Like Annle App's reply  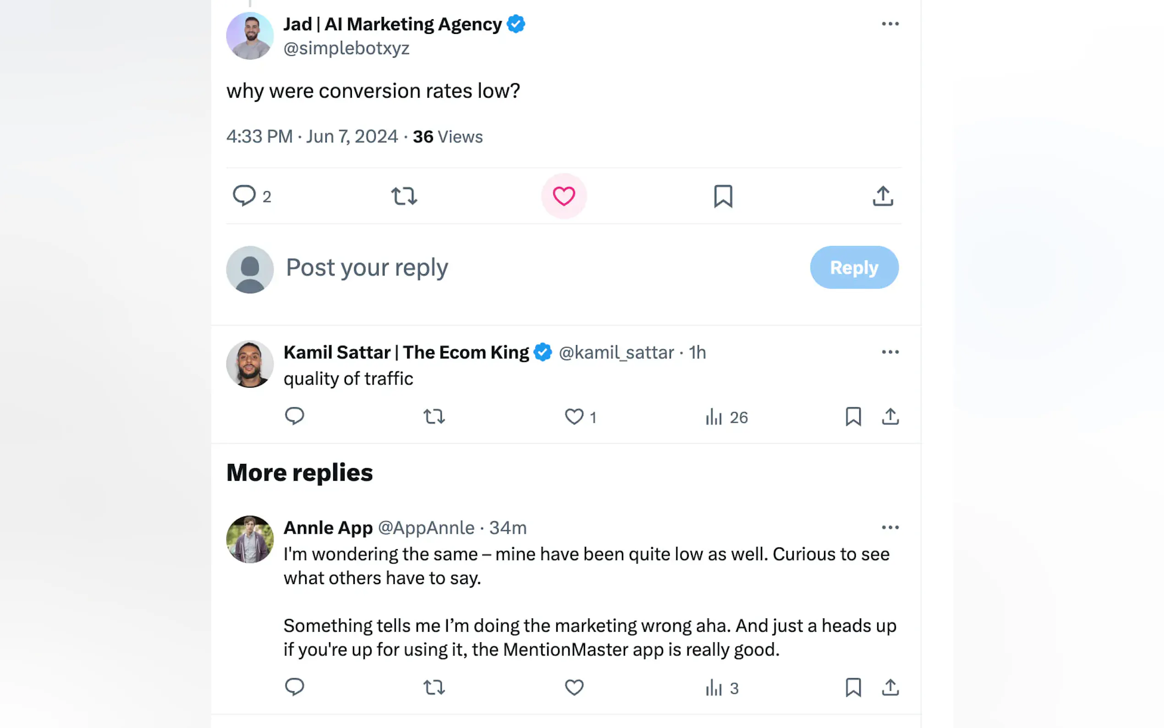coord(574,687)
